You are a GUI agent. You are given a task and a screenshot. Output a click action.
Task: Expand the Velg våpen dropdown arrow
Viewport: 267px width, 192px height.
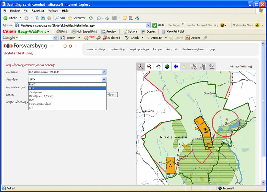(104, 79)
